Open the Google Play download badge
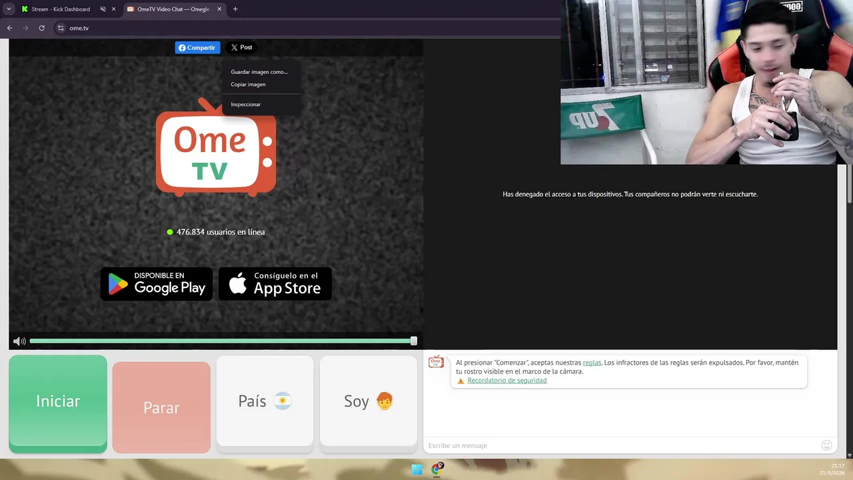The height and width of the screenshot is (480, 853). point(157,284)
